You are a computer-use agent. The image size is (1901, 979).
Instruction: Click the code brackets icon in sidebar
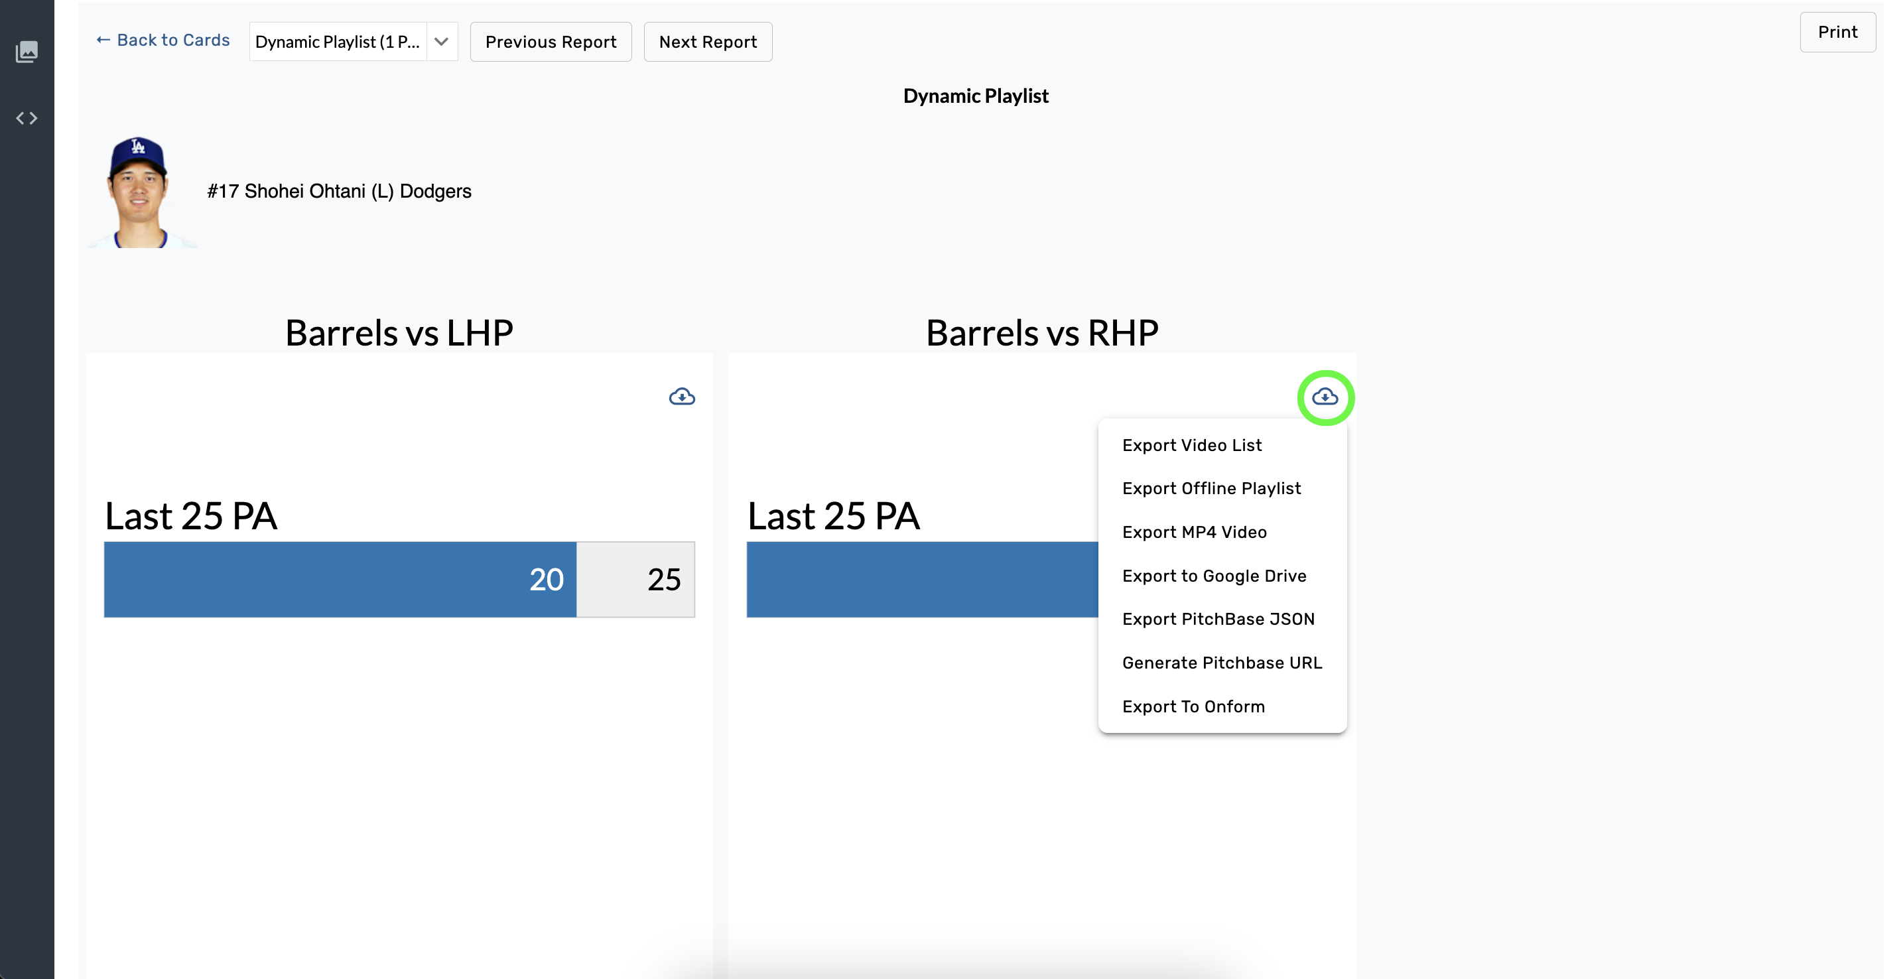click(27, 118)
